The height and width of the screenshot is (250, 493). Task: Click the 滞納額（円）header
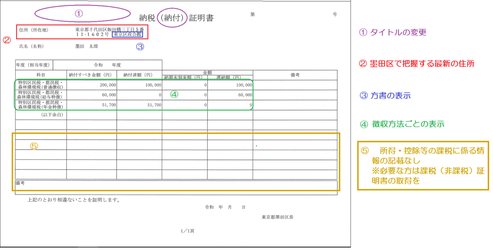click(230, 77)
